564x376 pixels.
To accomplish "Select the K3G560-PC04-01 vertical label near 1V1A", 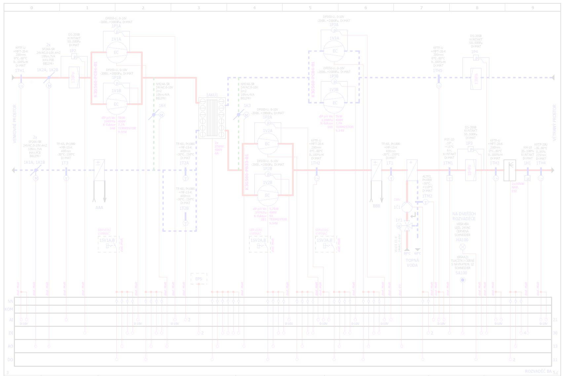I will point(95,79).
